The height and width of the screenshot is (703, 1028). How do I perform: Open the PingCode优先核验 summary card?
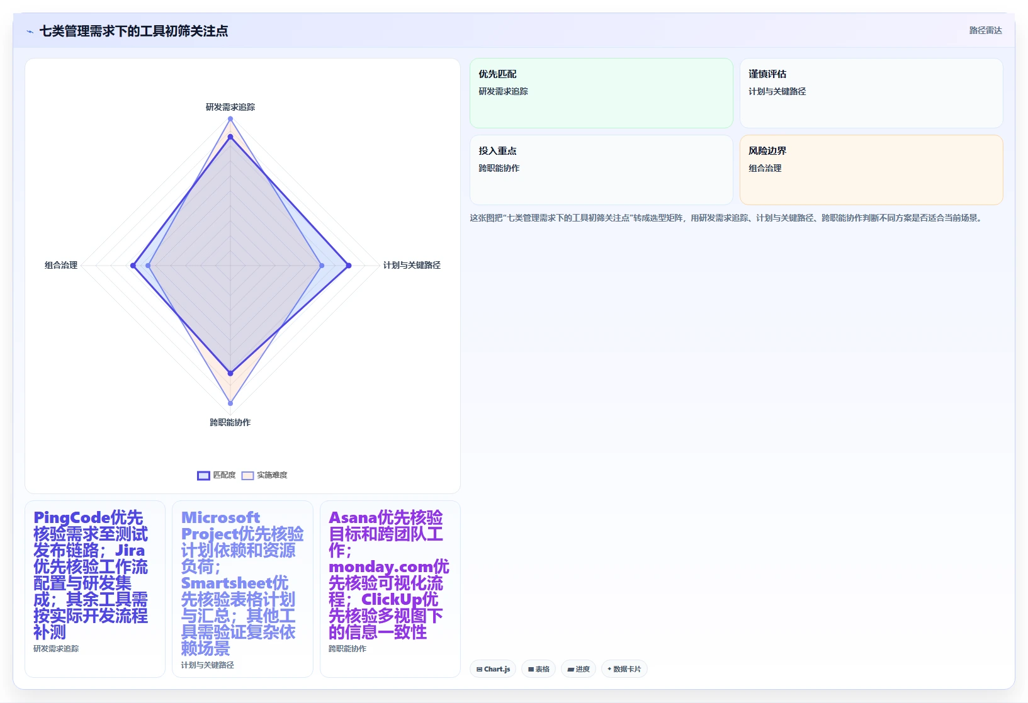[95, 589]
